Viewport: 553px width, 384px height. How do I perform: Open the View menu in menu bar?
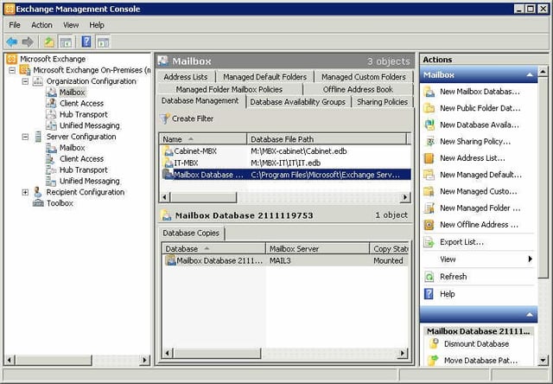click(71, 25)
